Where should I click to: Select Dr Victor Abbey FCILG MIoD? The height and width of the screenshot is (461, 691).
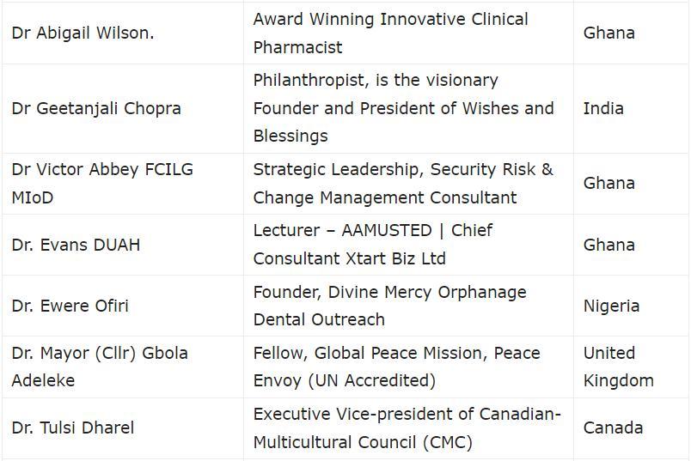point(102,184)
